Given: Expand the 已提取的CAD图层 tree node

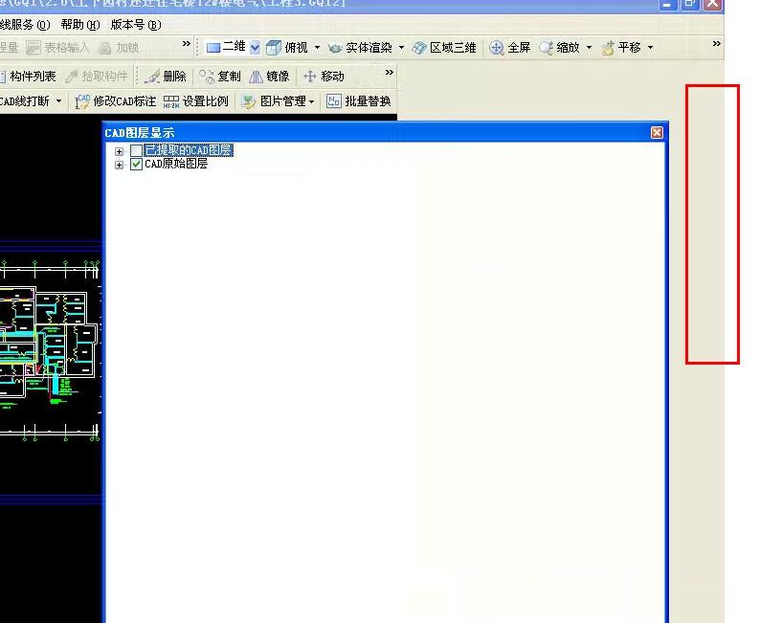Looking at the screenshot, I should [120, 151].
